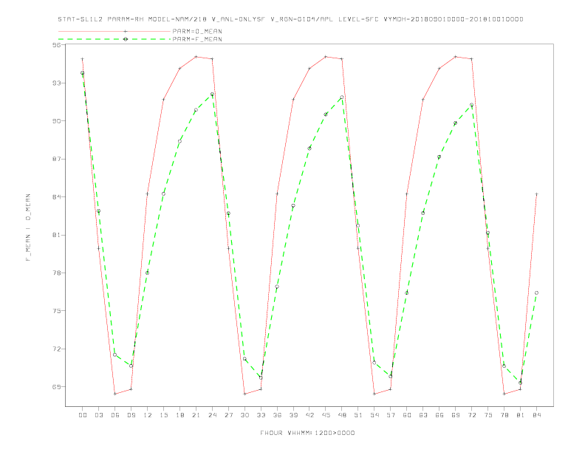Click x-axis tick label 03
The height and width of the screenshot is (452, 585).
pyautogui.click(x=98, y=415)
